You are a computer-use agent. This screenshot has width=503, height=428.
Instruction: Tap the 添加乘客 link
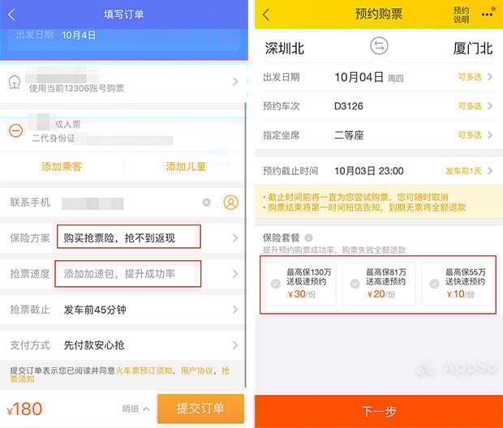tap(62, 167)
